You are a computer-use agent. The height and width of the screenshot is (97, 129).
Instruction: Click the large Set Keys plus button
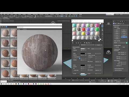(109, 81)
